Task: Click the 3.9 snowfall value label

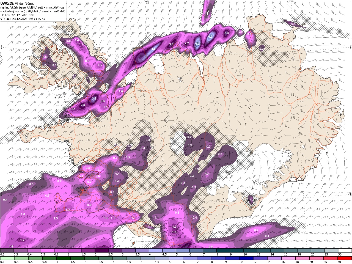Action: tap(94, 98)
